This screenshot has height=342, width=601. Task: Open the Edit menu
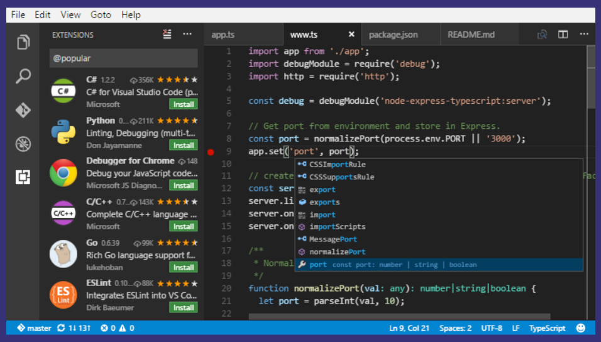click(43, 14)
